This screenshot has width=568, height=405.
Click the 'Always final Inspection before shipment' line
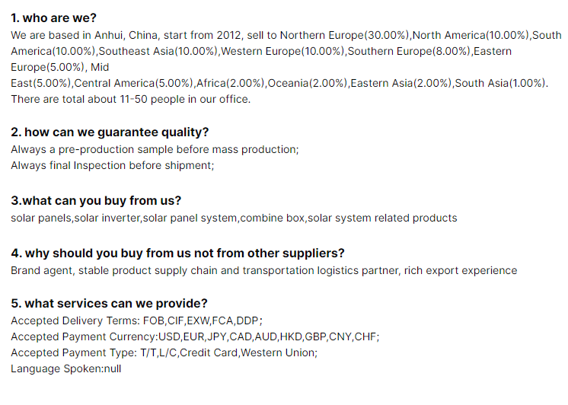pyautogui.click(x=112, y=165)
